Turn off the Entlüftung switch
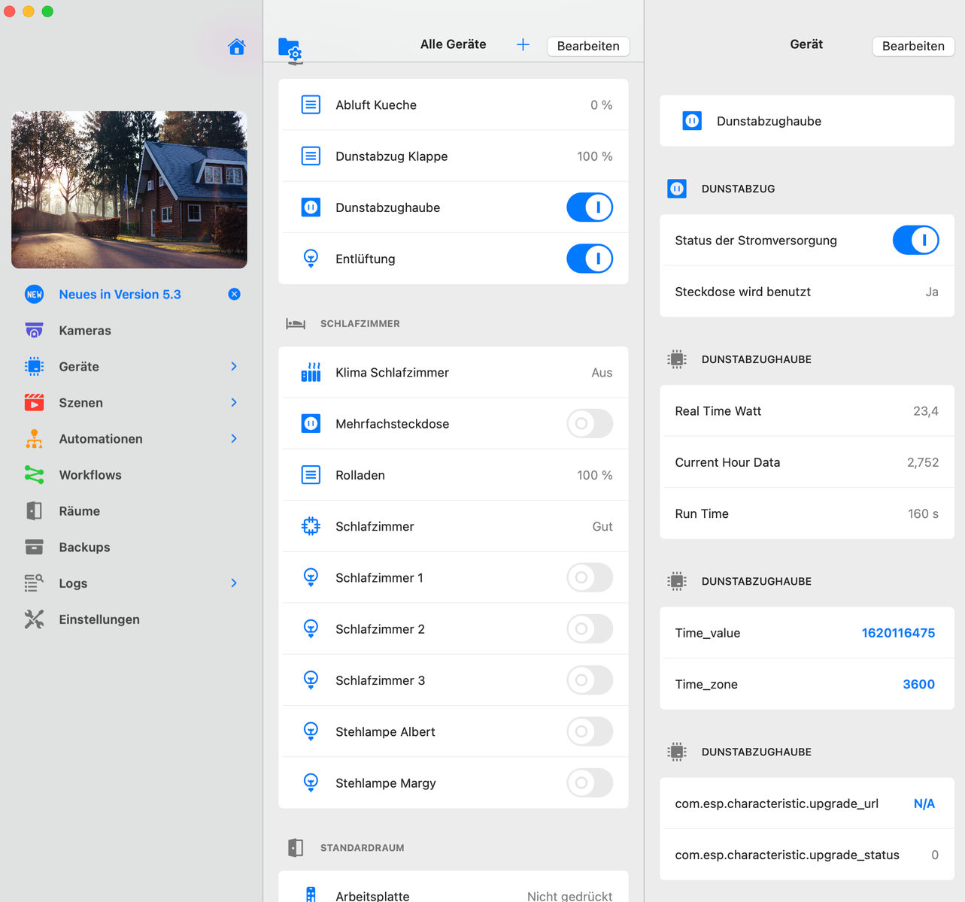Screen dimensions: 965x902 589,259
